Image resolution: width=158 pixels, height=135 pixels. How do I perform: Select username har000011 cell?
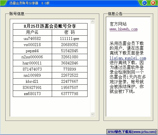(32, 63)
